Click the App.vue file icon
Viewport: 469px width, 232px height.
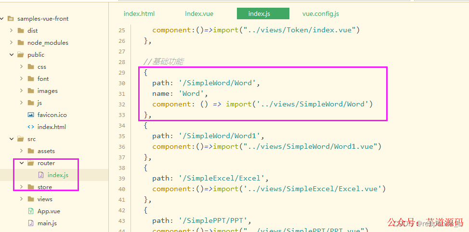pos(31,211)
